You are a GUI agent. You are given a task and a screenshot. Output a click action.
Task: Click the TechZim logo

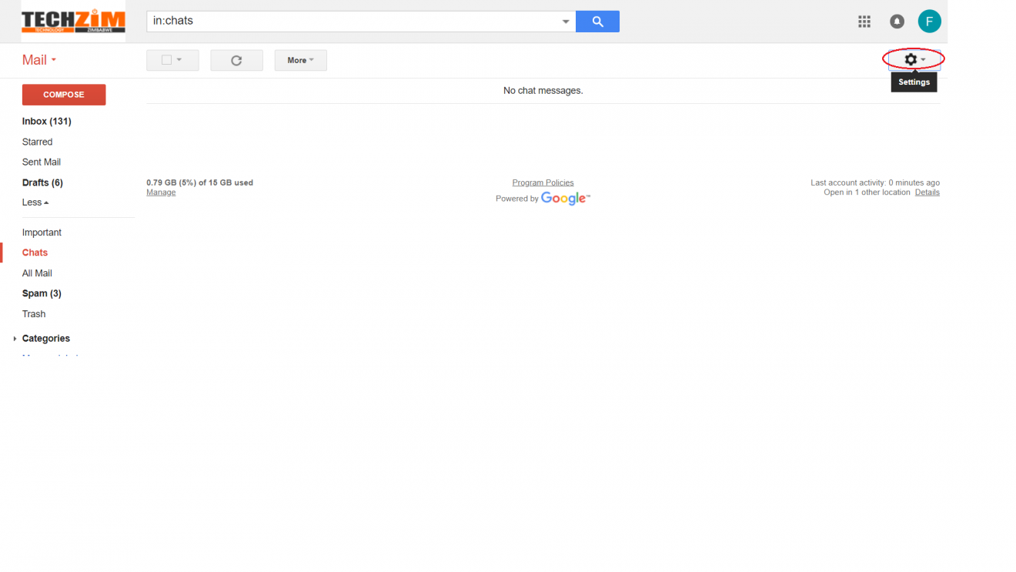click(x=73, y=21)
